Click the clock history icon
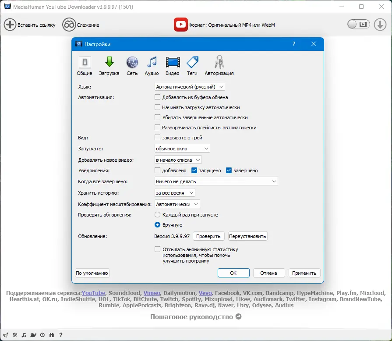This screenshot has height=341, width=392. [x=42, y=335]
